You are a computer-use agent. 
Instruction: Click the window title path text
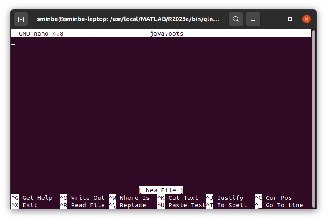click(128, 19)
